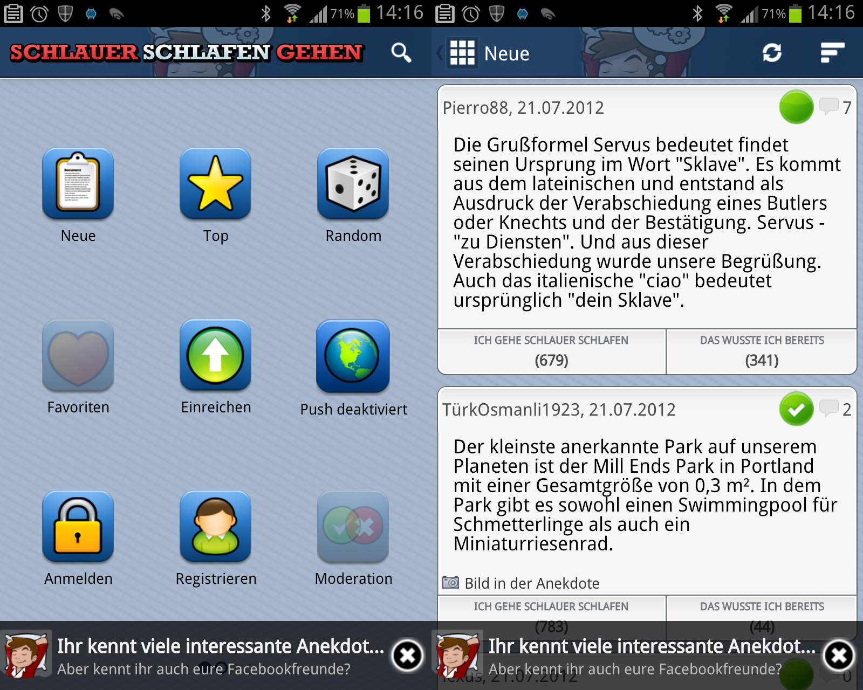Tap green status dot on Pierro88 post
863x690 pixels.
click(x=796, y=107)
